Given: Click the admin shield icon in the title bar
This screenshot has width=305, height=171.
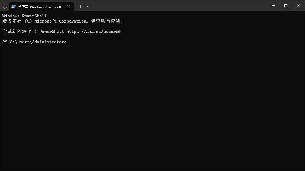Looking at the screenshot, I should click(5, 7).
